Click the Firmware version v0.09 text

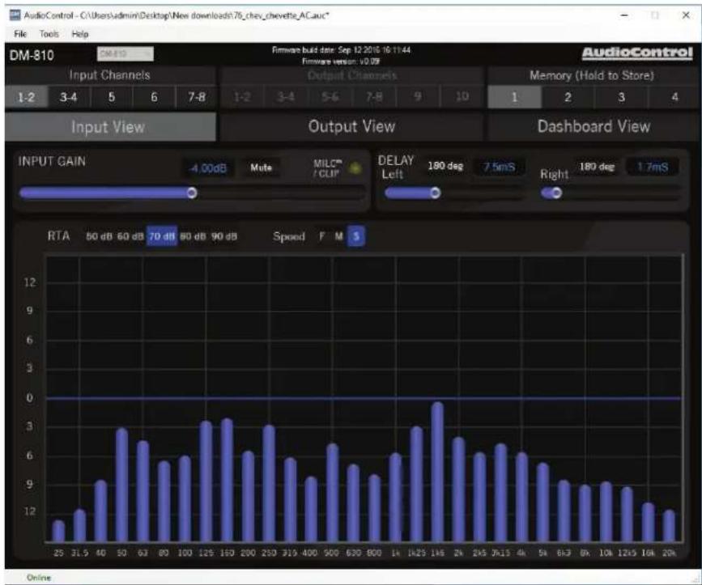(x=341, y=61)
